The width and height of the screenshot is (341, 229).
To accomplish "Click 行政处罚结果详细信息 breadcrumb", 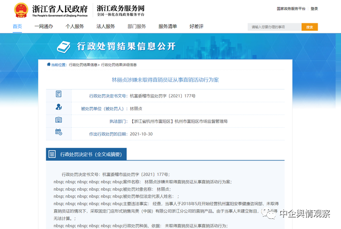I will [119, 65].
